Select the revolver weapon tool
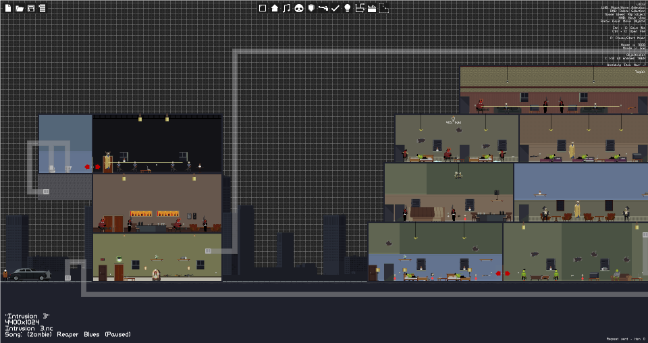 coord(323,8)
